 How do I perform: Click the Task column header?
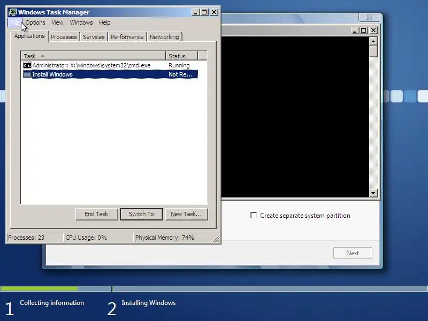point(93,56)
